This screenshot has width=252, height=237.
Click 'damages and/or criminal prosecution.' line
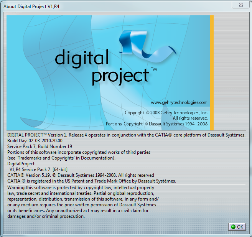(x=46, y=216)
